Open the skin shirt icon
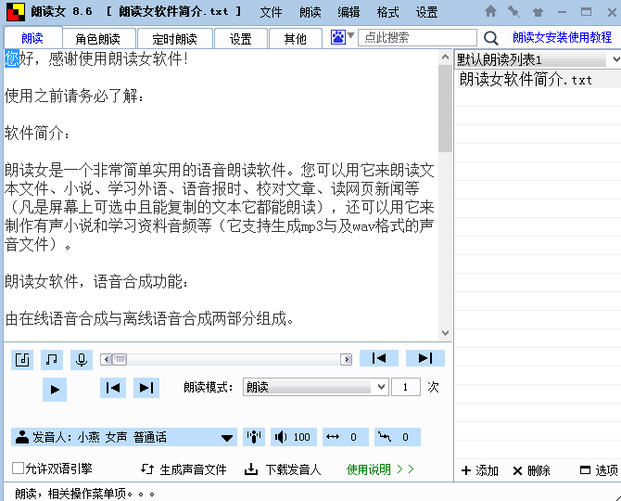The width and height of the screenshot is (621, 501). pos(538,12)
